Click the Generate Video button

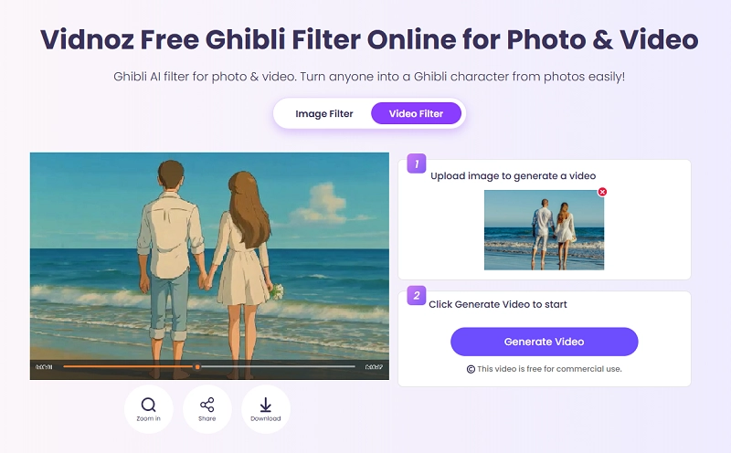[544, 342]
